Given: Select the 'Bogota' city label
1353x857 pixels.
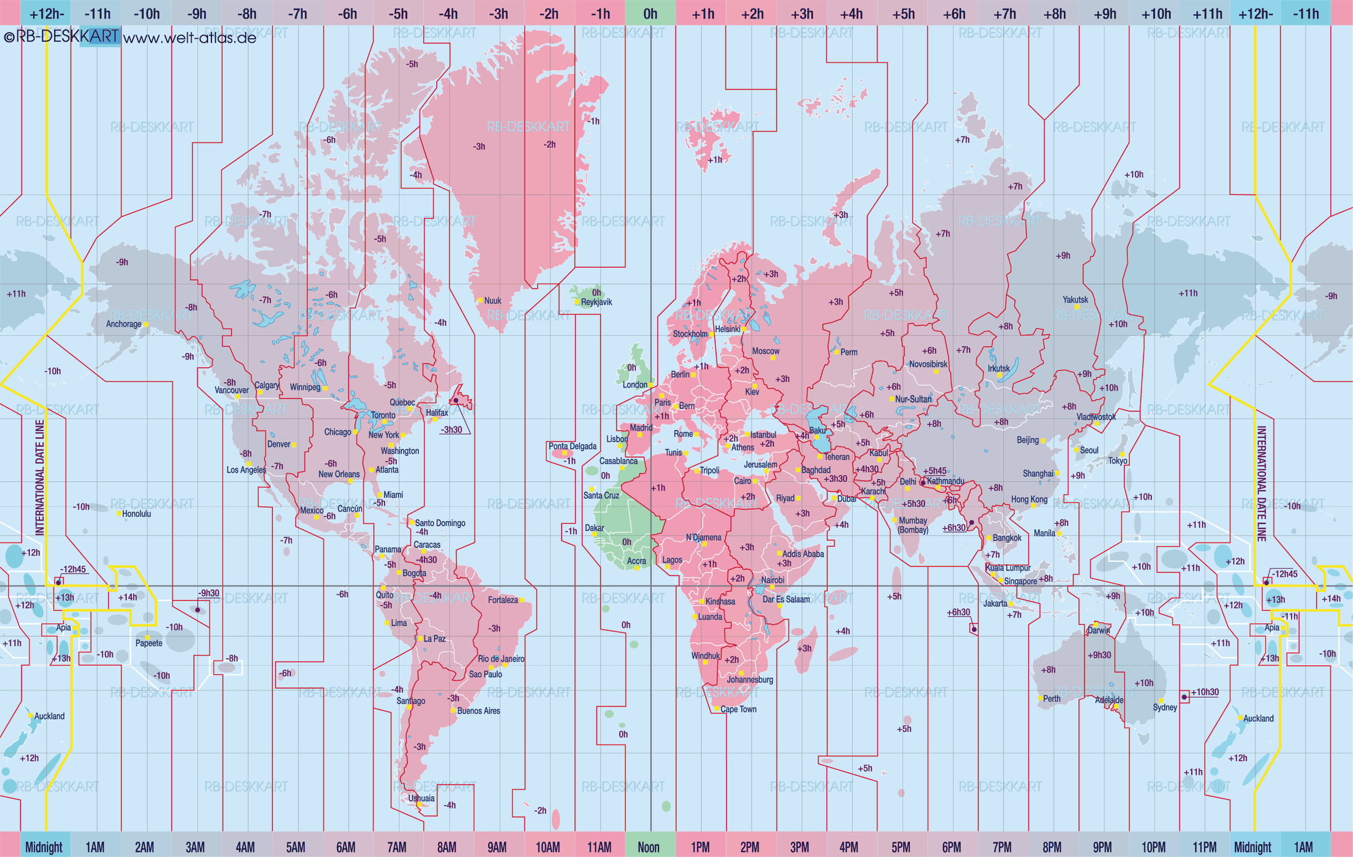Looking at the screenshot, I should pos(414,573).
